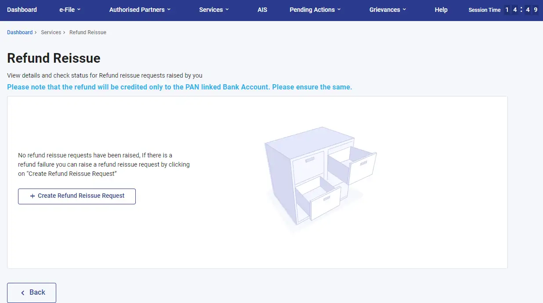Select Help in the top navigation
Screen dimensions: 543x303
(x=441, y=10)
